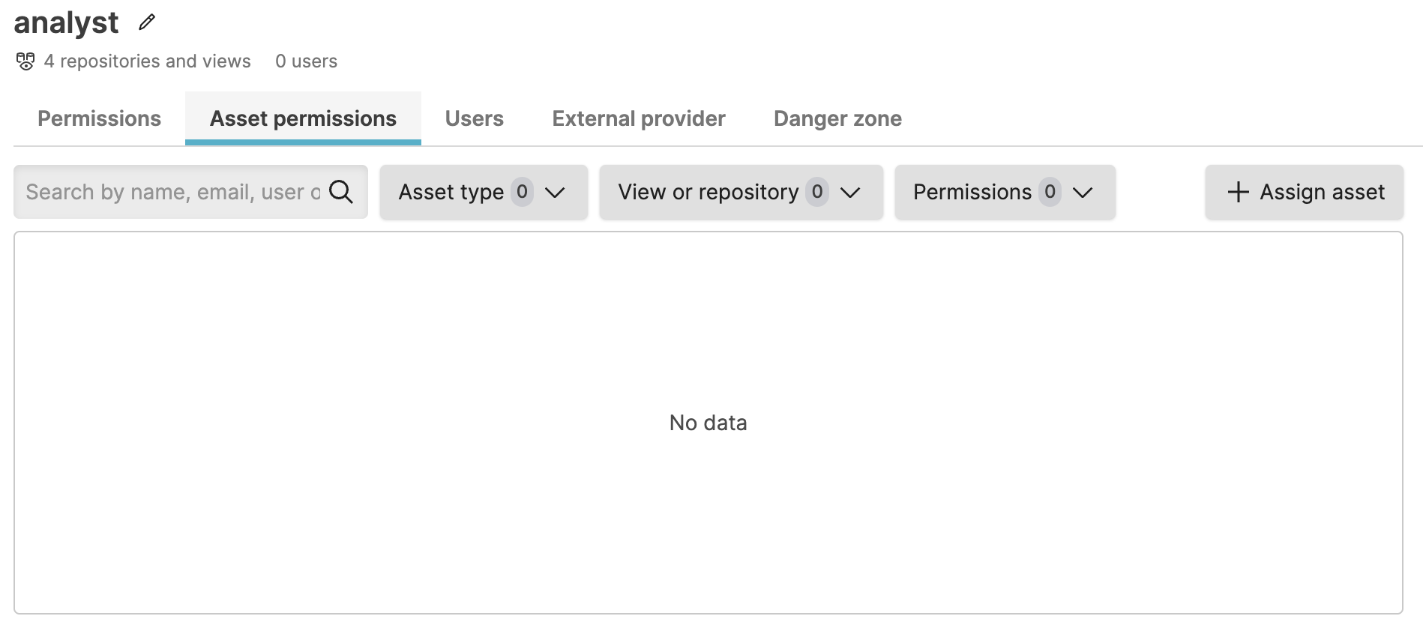Click the 0 users link

(307, 61)
